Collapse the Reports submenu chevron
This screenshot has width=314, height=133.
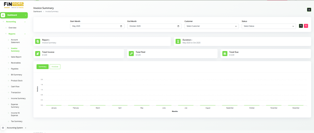coord(25,34)
